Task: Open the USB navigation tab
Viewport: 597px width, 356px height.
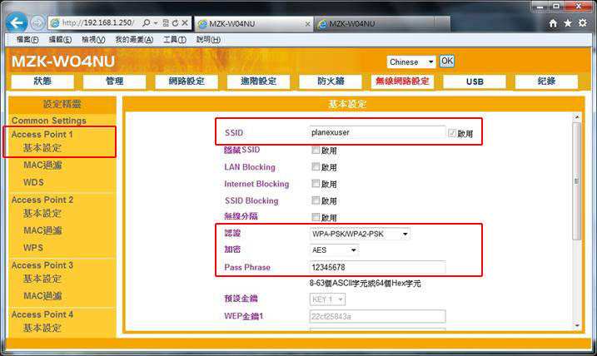Action: tap(475, 81)
